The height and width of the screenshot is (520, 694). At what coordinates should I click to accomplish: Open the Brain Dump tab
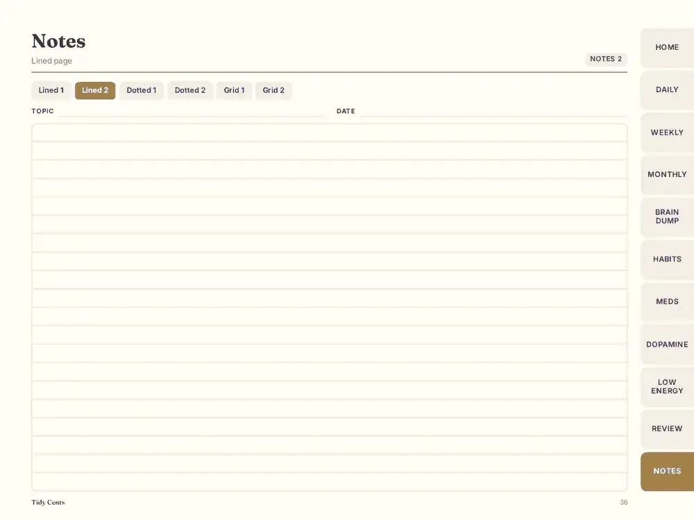[x=667, y=216]
